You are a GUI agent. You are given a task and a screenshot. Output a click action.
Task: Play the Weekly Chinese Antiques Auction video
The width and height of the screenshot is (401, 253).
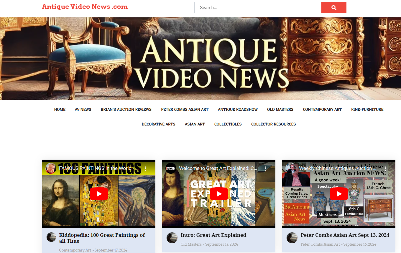tap(339, 194)
